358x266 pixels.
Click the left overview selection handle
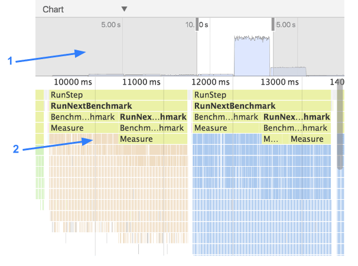coord(197,24)
